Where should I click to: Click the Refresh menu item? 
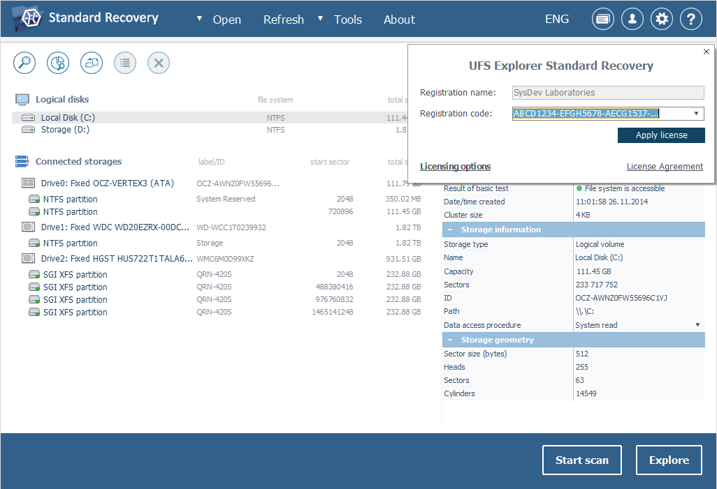[x=284, y=20]
